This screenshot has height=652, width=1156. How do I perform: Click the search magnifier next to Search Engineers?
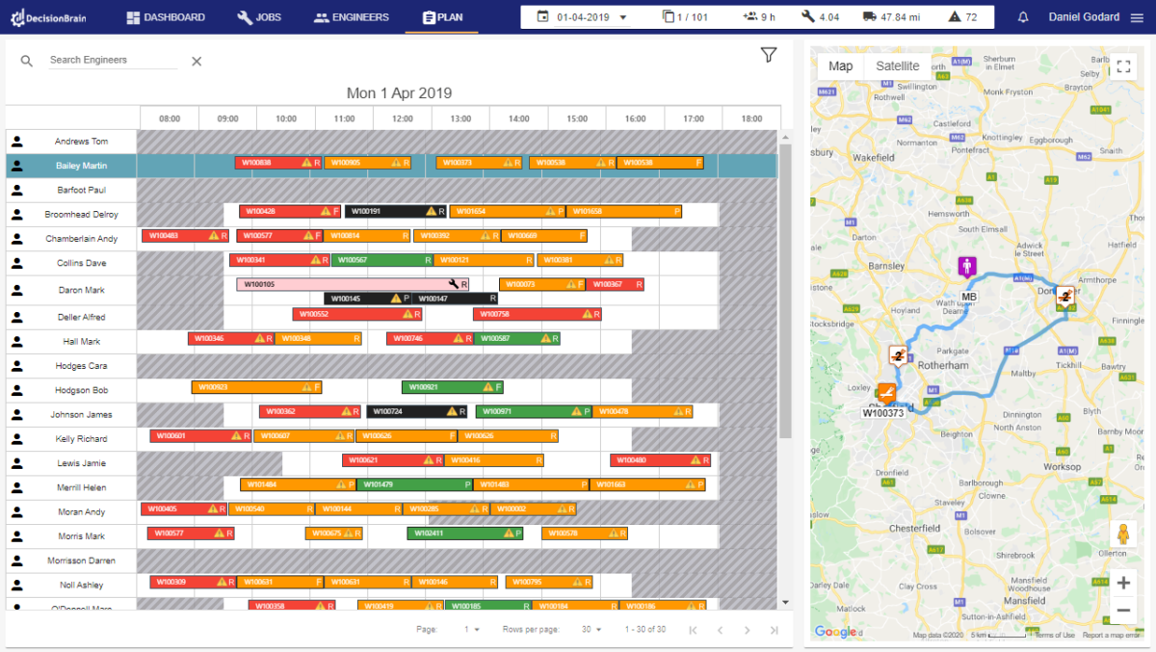pyautogui.click(x=26, y=60)
